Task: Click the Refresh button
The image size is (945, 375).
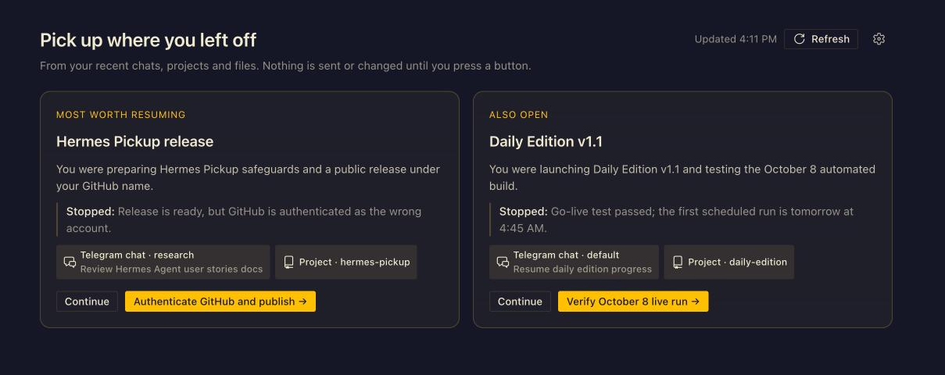Action: click(821, 39)
